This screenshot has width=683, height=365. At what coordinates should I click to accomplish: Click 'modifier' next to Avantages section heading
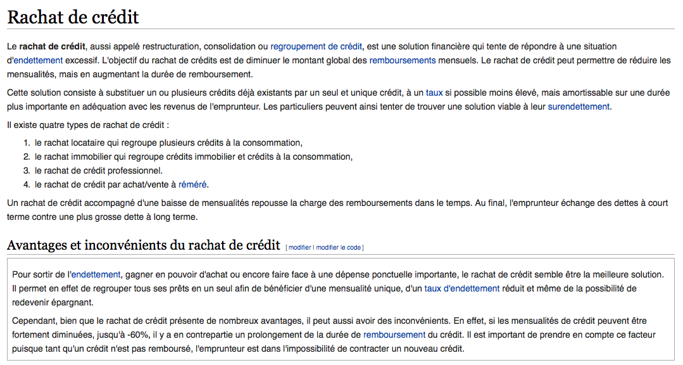pos(299,247)
